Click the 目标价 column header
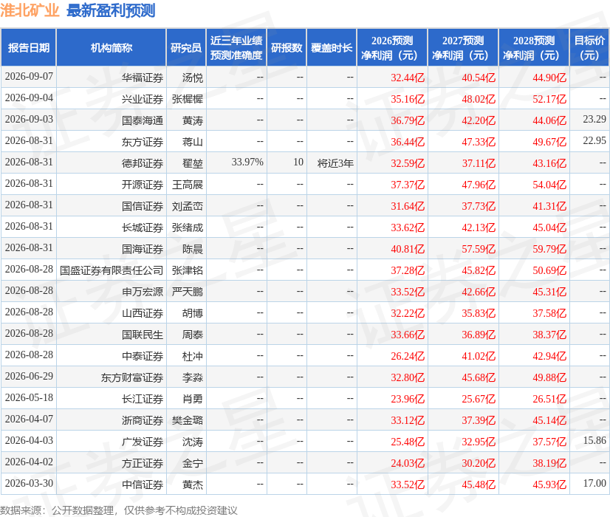Viewport: 610px width, 517px height. click(x=589, y=48)
